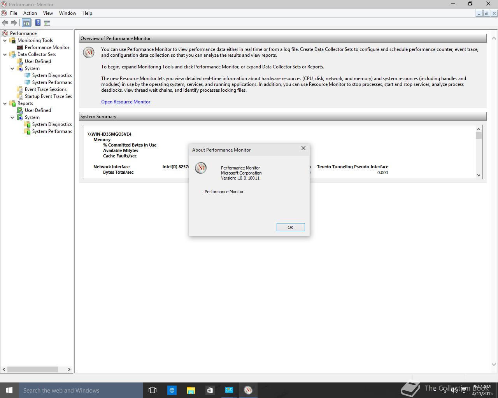Click the Event Trace Sessions icon
This screenshot has height=398, width=498.
[x=20, y=89]
